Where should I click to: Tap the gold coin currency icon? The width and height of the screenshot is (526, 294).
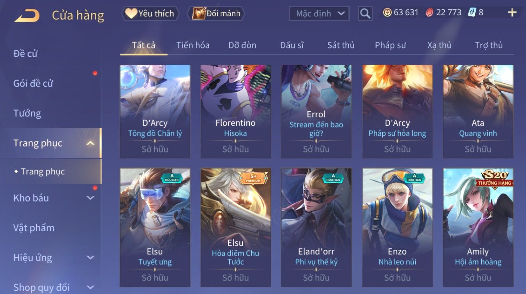point(387,13)
